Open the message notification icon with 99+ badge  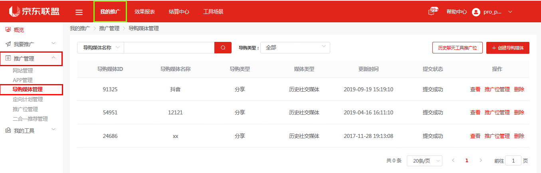(432, 12)
